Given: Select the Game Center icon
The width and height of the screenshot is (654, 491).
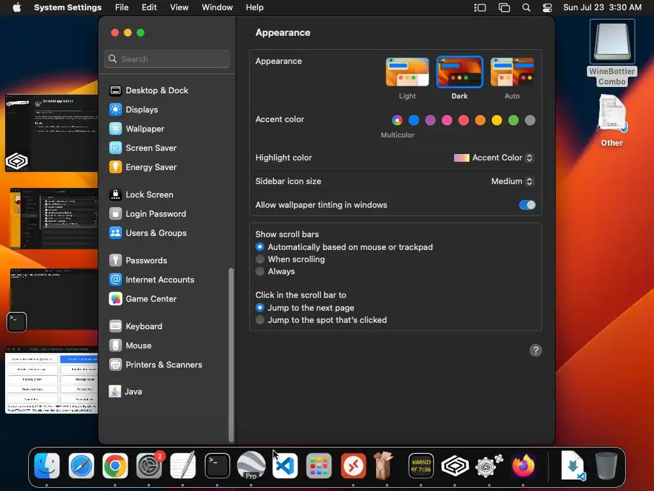Looking at the screenshot, I should coord(116,299).
